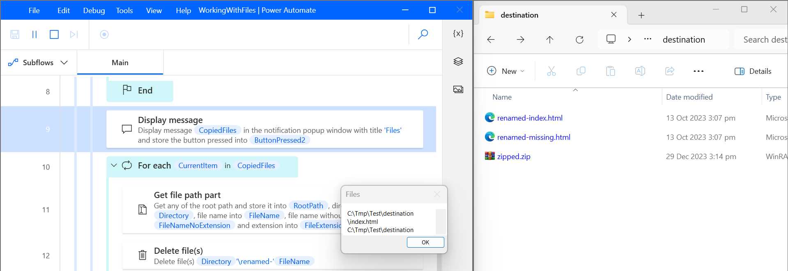The image size is (788, 271).
Task: Click the Cut scissors icon
Action: 551,71
